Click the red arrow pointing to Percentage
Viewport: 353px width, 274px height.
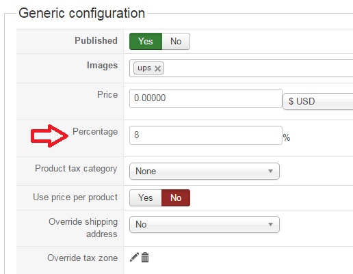click(49, 136)
